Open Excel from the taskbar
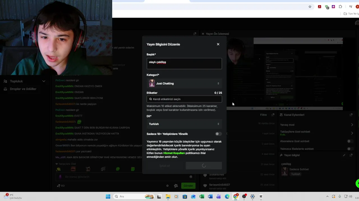Image resolution: width=359 pixels, height=201 pixels. [x=202, y=197]
